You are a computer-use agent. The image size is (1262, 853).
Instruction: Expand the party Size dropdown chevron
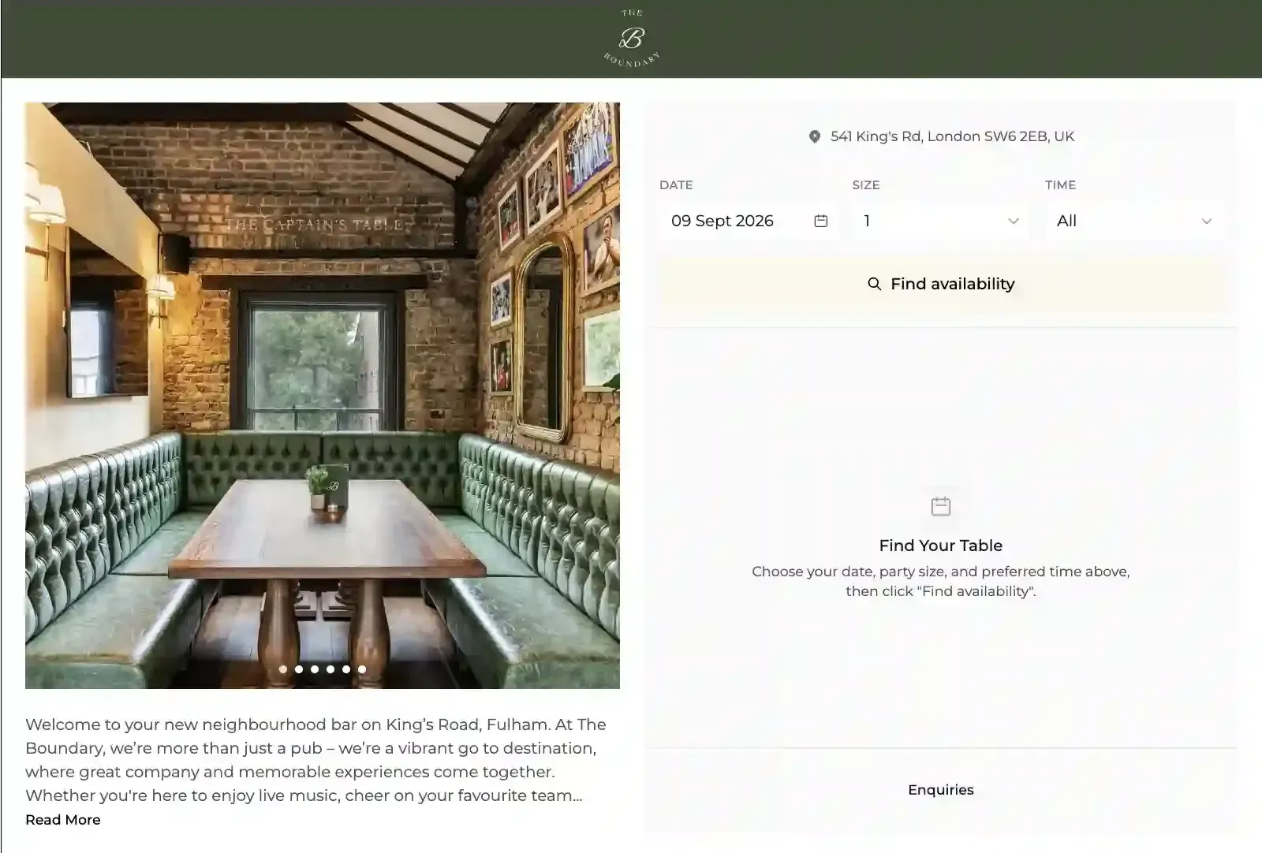[x=1014, y=222]
